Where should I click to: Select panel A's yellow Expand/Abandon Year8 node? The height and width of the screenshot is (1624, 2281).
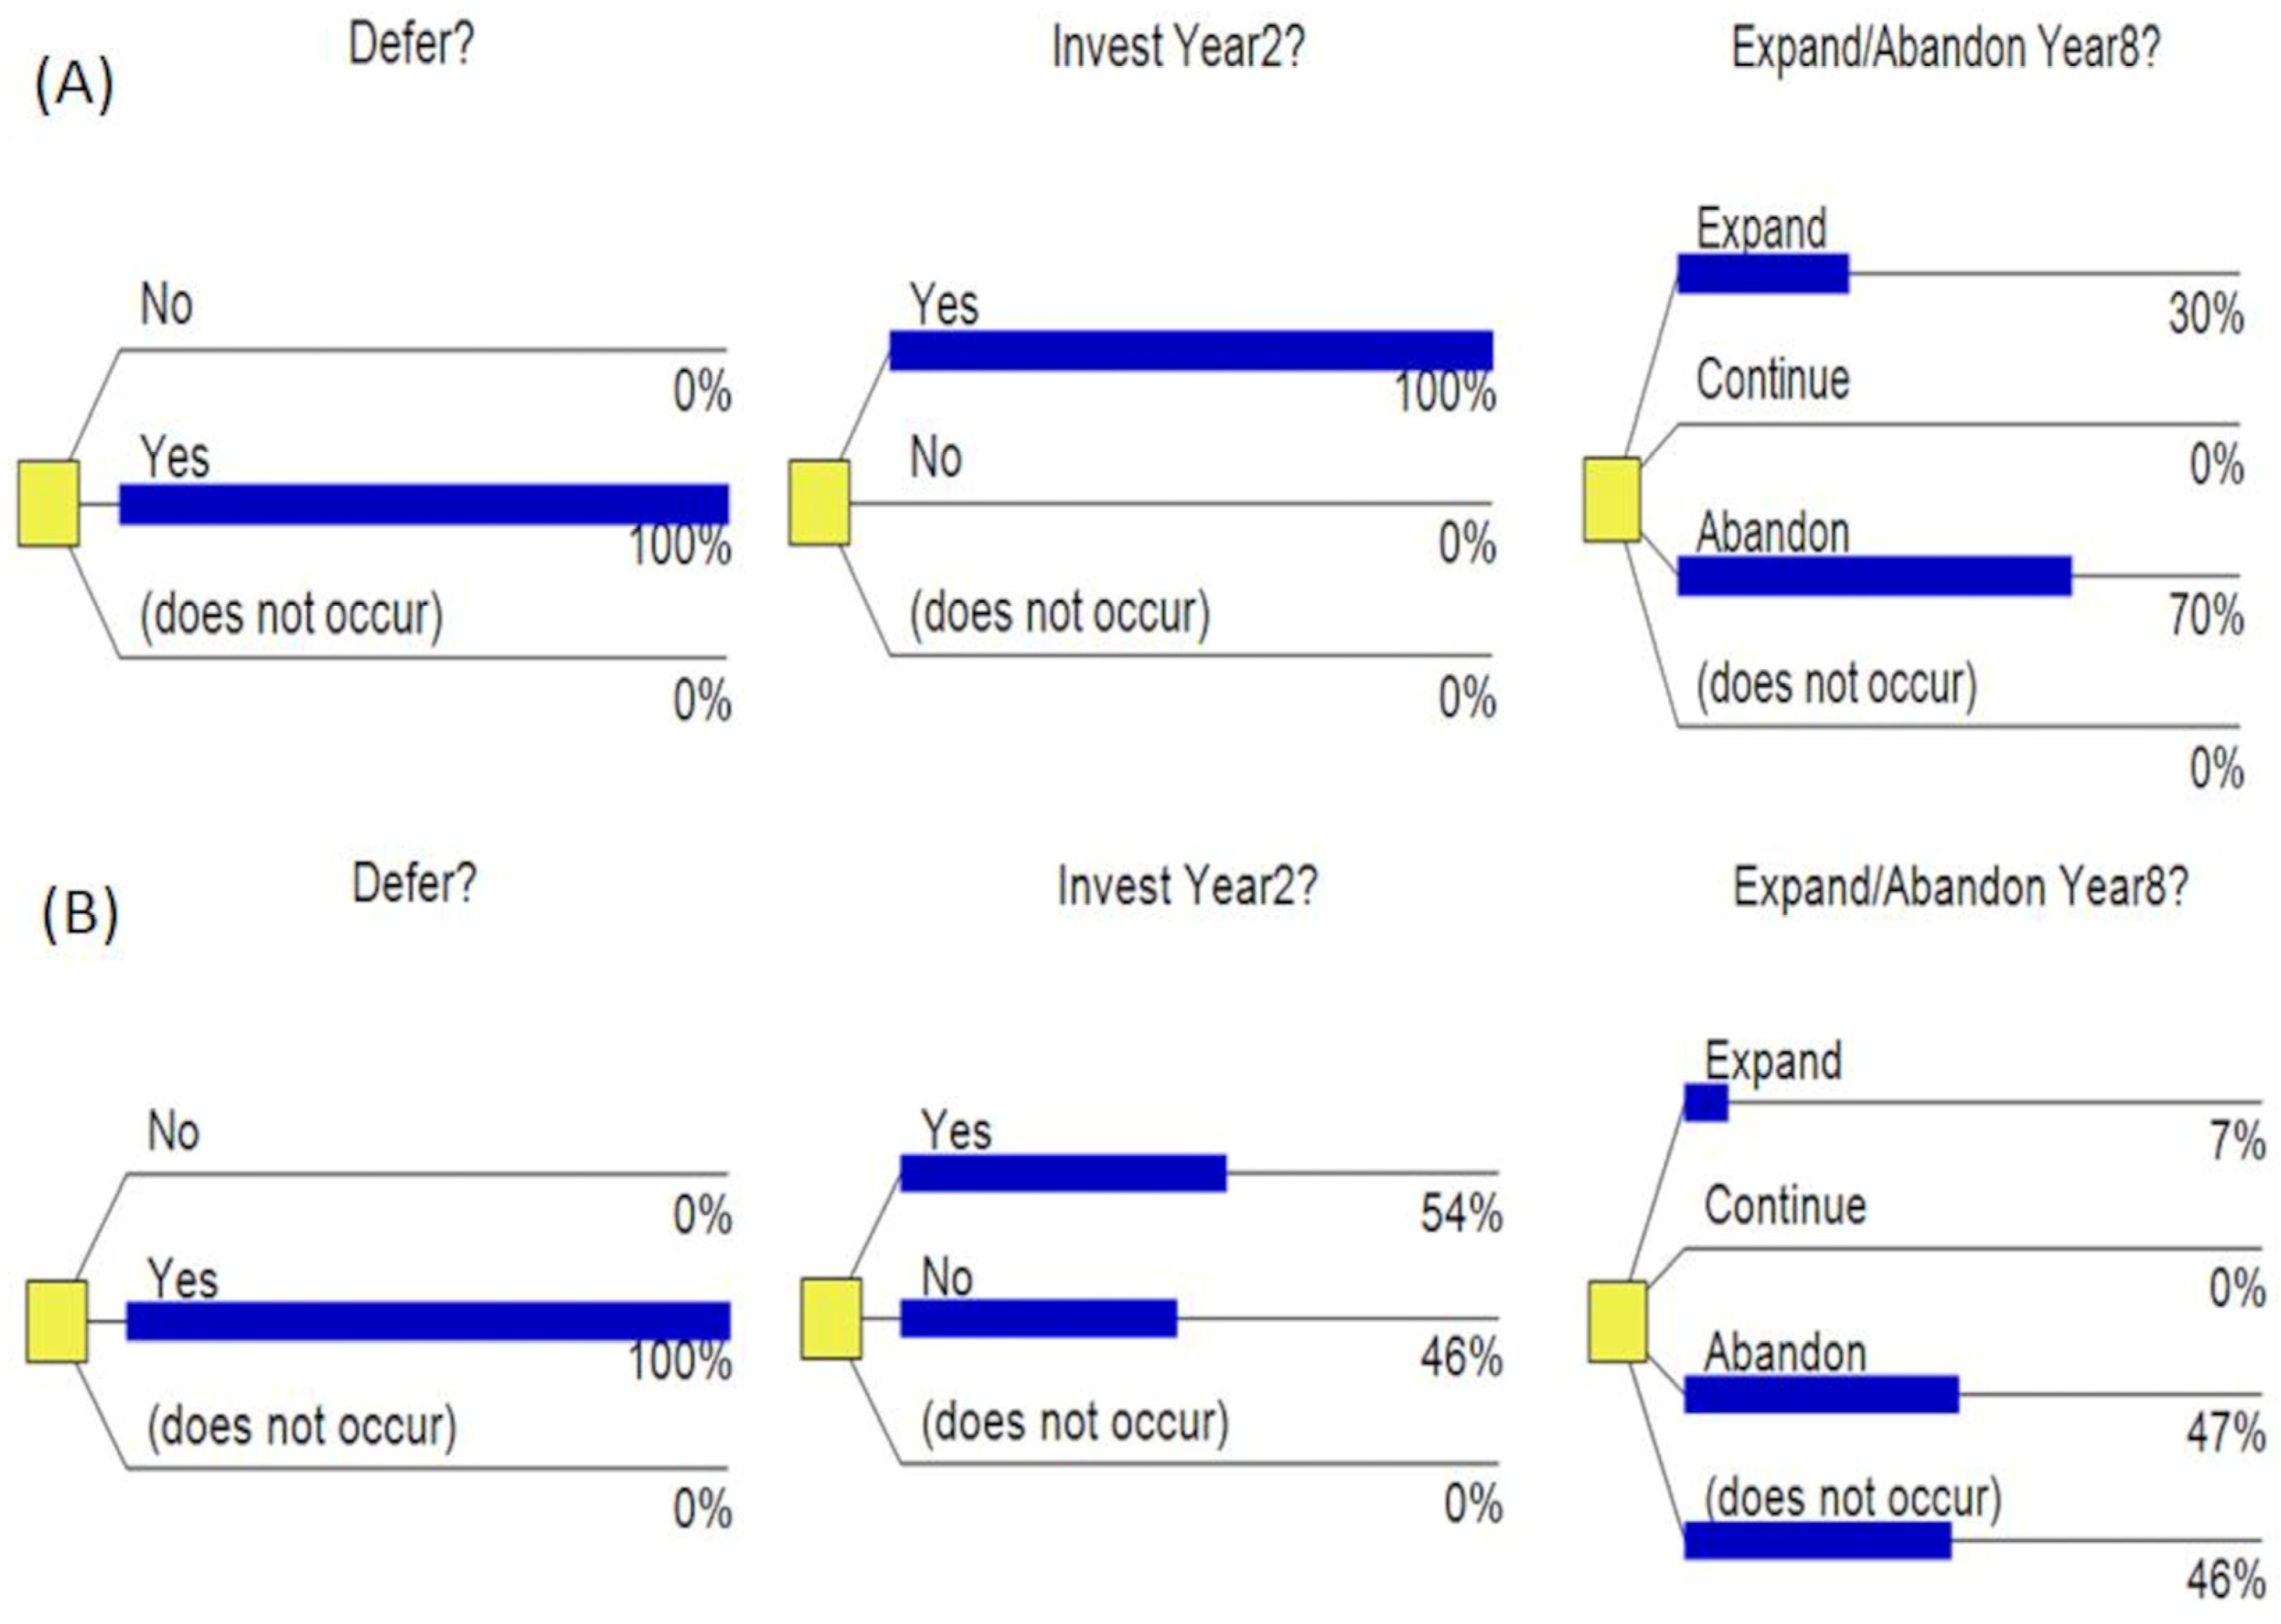click(1611, 500)
